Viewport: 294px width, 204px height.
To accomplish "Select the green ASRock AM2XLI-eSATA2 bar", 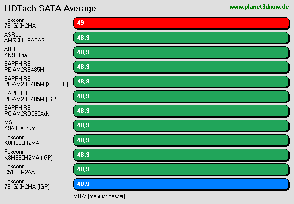I will click(181, 38).
